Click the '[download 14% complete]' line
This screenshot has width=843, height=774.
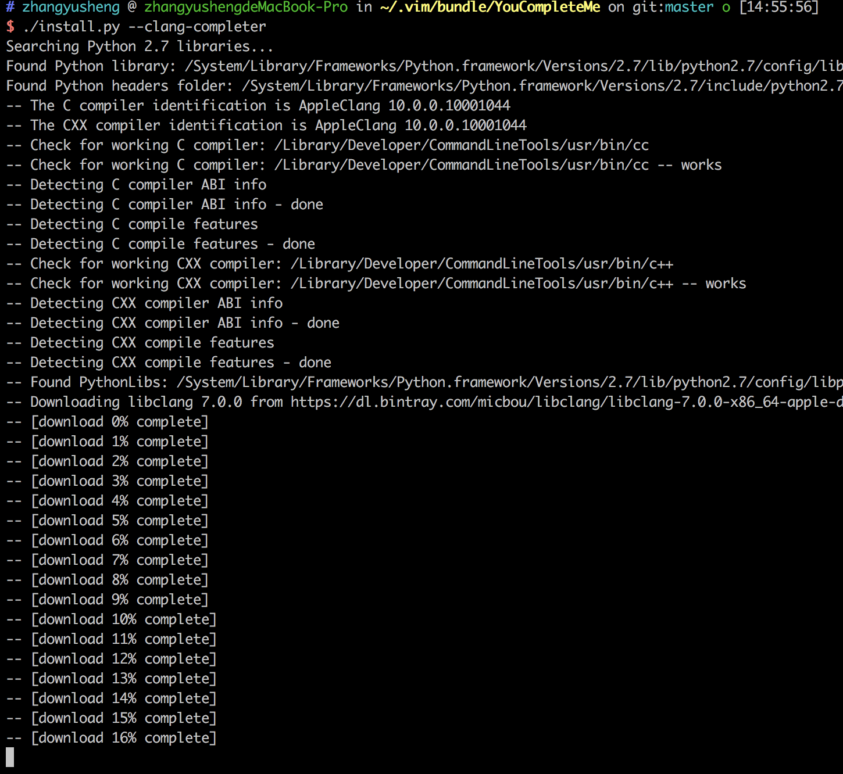coord(112,698)
